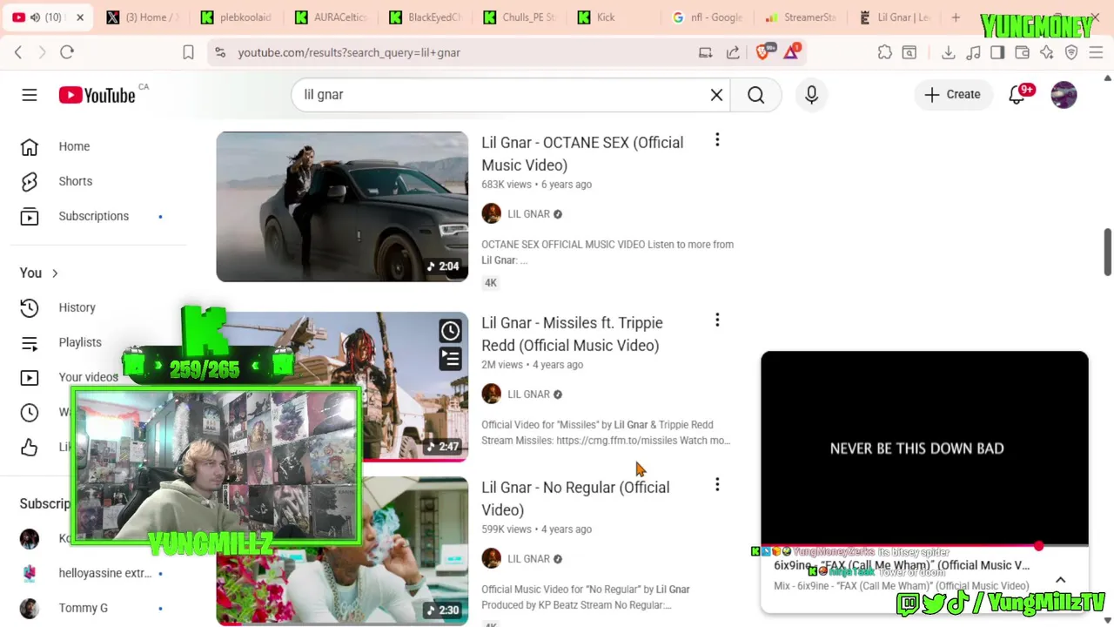
Task: Open browser downloads icon
Action: tap(948, 52)
